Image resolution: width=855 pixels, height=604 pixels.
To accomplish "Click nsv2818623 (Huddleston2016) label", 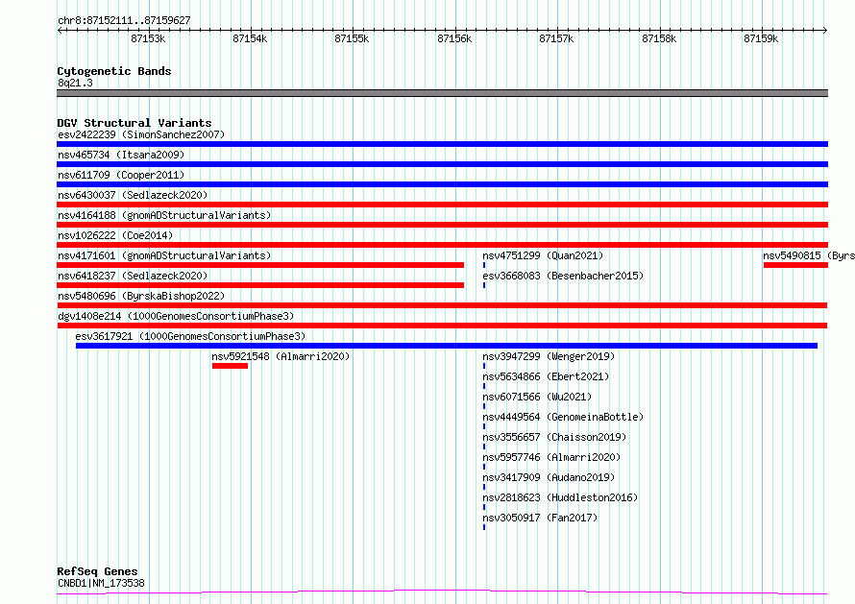I will tap(560, 497).
